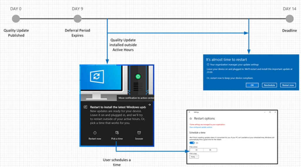Go back using the Settings window back arrow
This screenshot has width=301, height=167.
pyautogui.click(x=190, y=112)
